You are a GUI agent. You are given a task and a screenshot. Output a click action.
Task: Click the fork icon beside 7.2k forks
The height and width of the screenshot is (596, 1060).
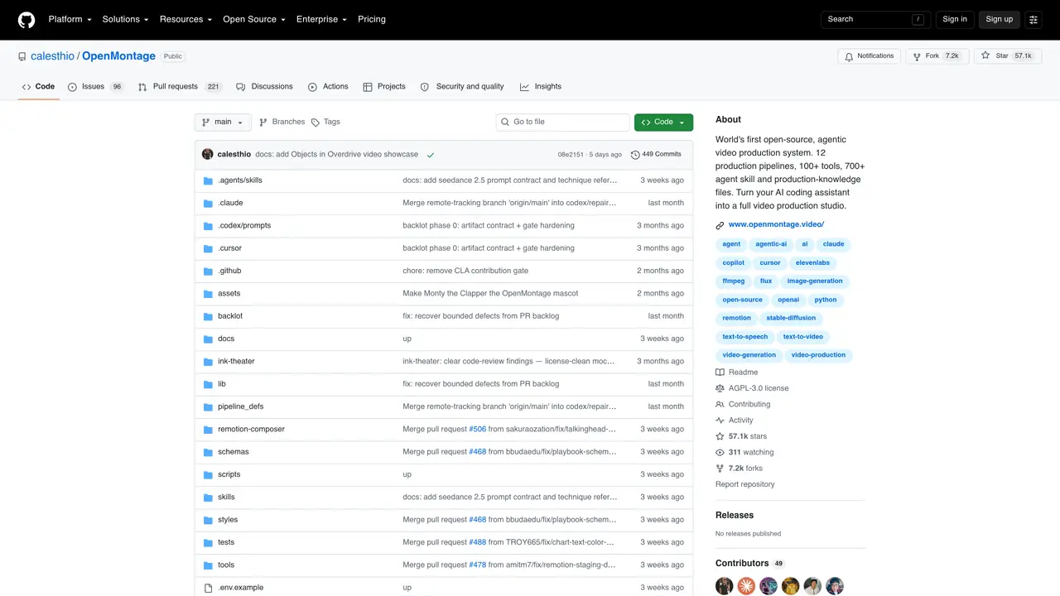(720, 469)
